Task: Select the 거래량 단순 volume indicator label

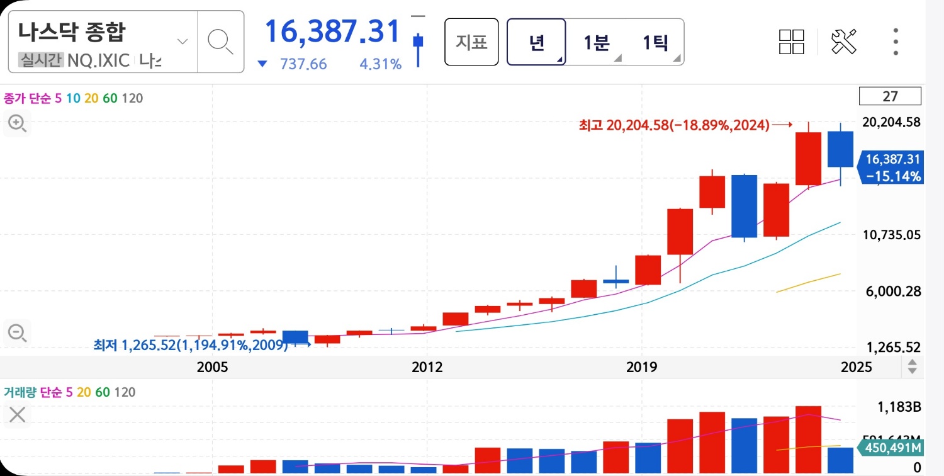Action: pyautogui.click(x=33, y=392)
